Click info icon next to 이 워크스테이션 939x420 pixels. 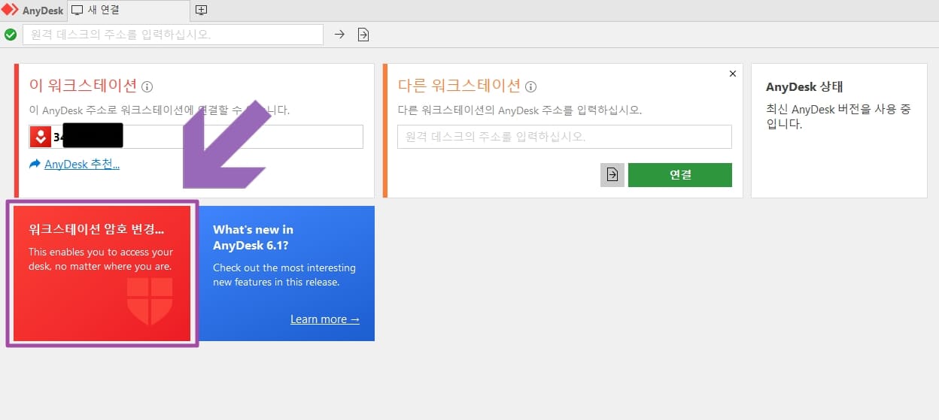(x=147, y=86)
